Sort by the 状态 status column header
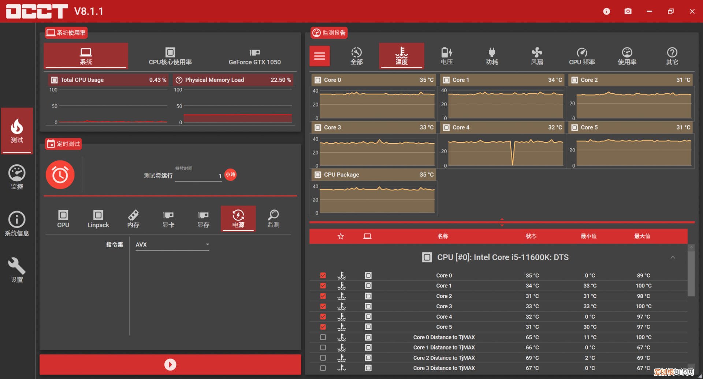The height and width of the screenshot is (379, 703). [531, 236]
